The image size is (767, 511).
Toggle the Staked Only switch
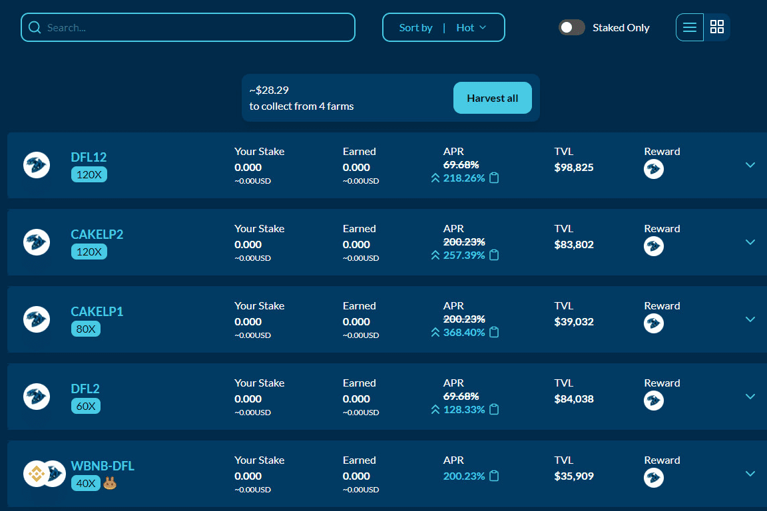(571, 27)
